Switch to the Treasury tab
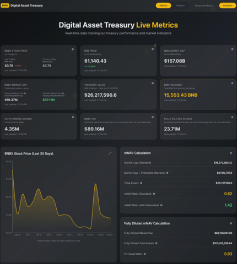The width and height of the screenshot is (237, 264). [x=180, y=5]
